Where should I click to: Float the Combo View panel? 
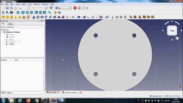click(41, 21)
